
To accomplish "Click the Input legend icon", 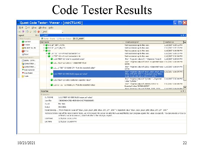I will tap(23, 54).
